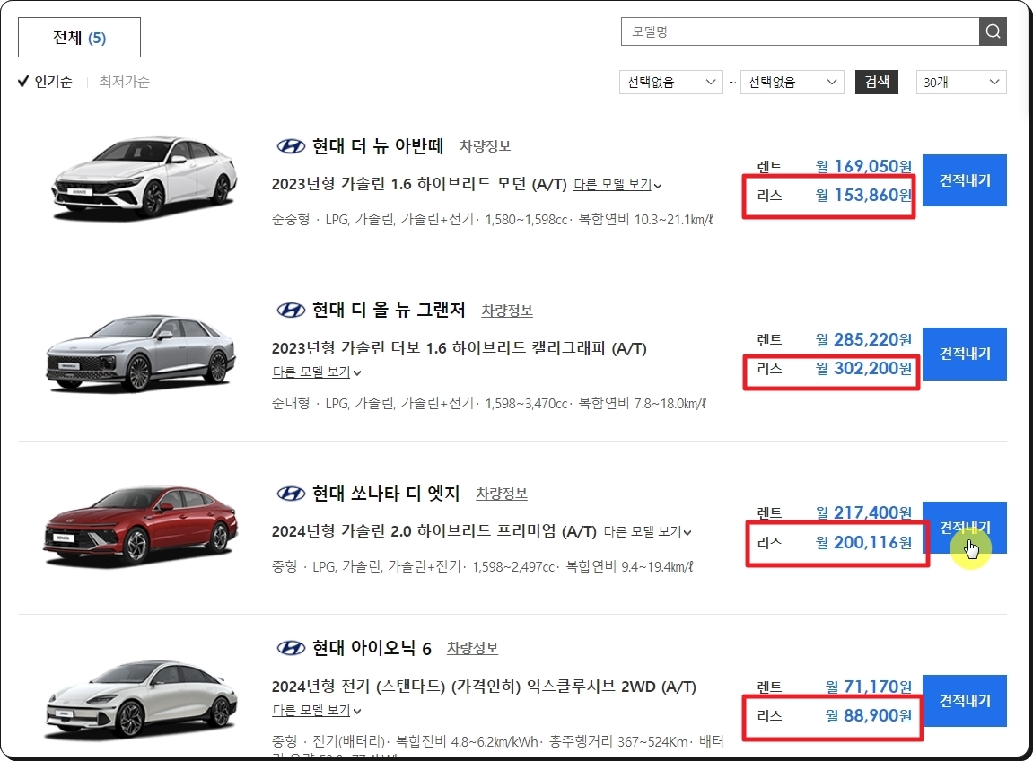Click 아반떼 rent price 월 169,050원
The width and height of the screenshot is (1033, 761).
[863, 166]
